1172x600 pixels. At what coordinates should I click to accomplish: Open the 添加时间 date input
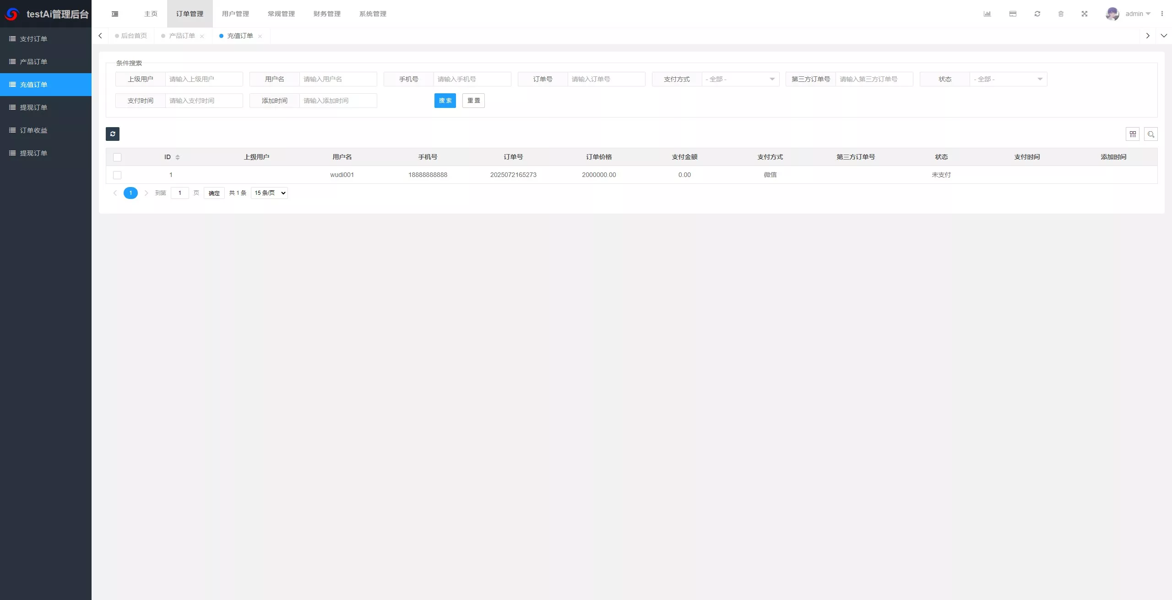338,101
